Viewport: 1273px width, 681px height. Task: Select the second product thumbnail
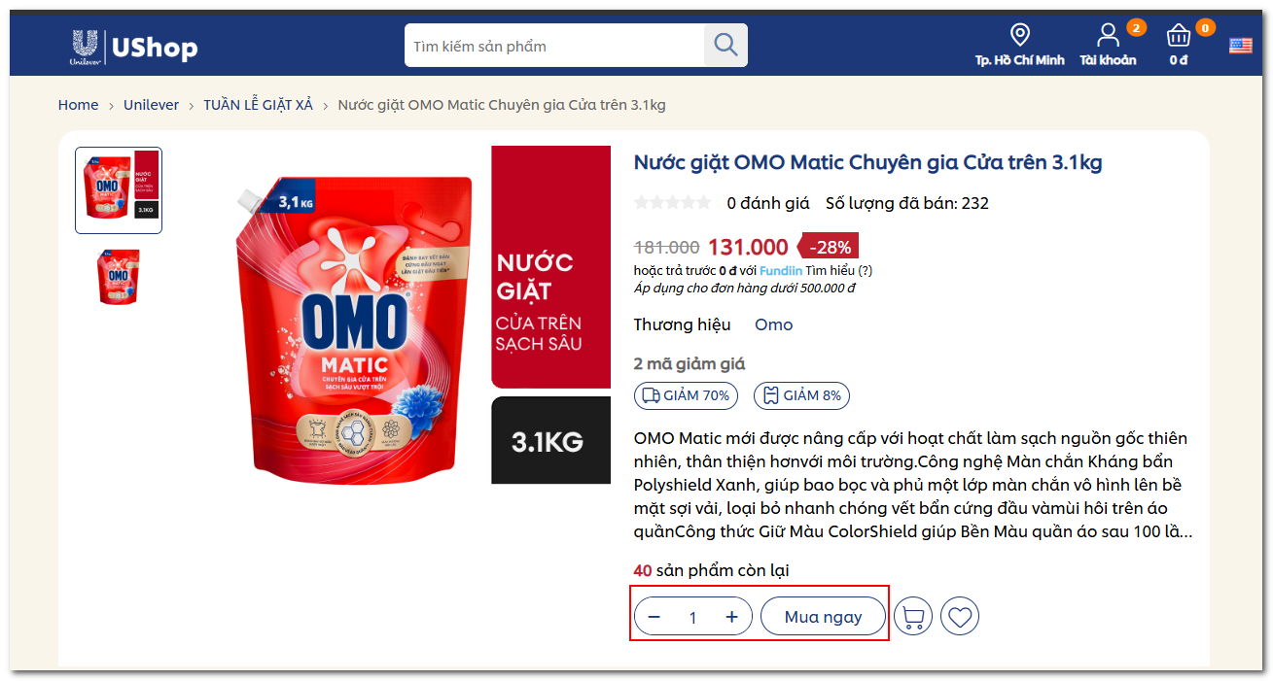119,277
